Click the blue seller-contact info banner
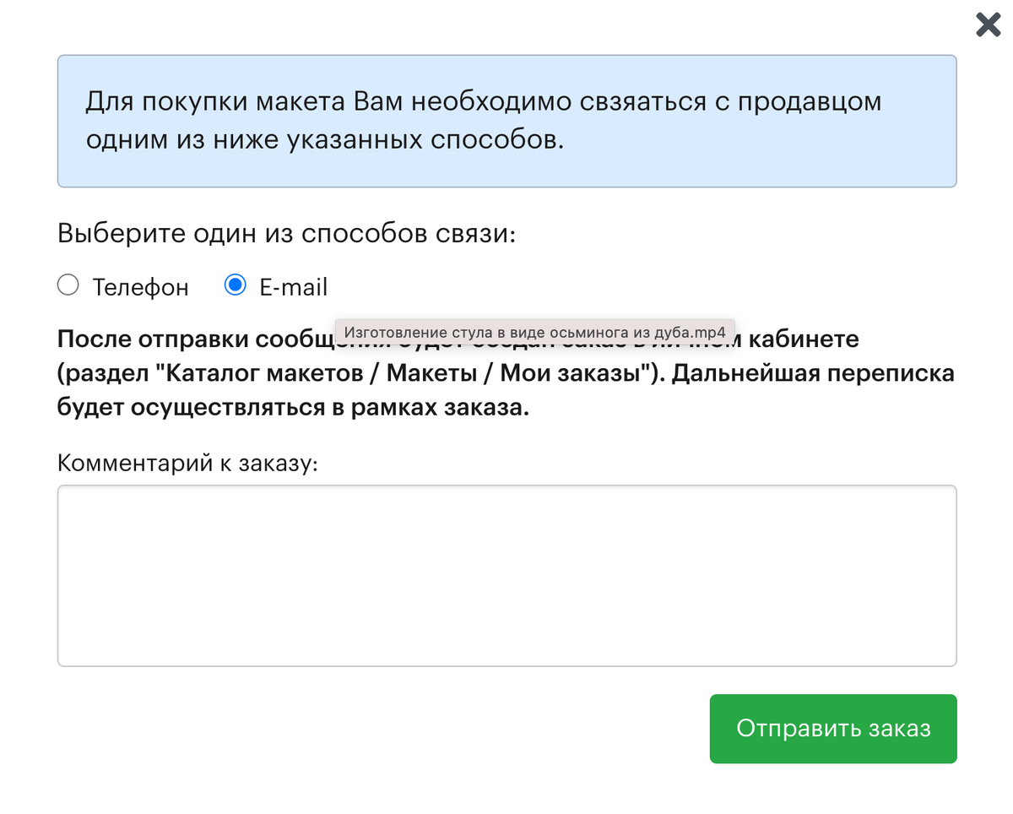 pos(506,121)
